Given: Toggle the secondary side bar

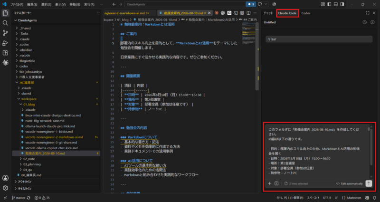Looking at the screenshot, I should (x=342, y=4).
